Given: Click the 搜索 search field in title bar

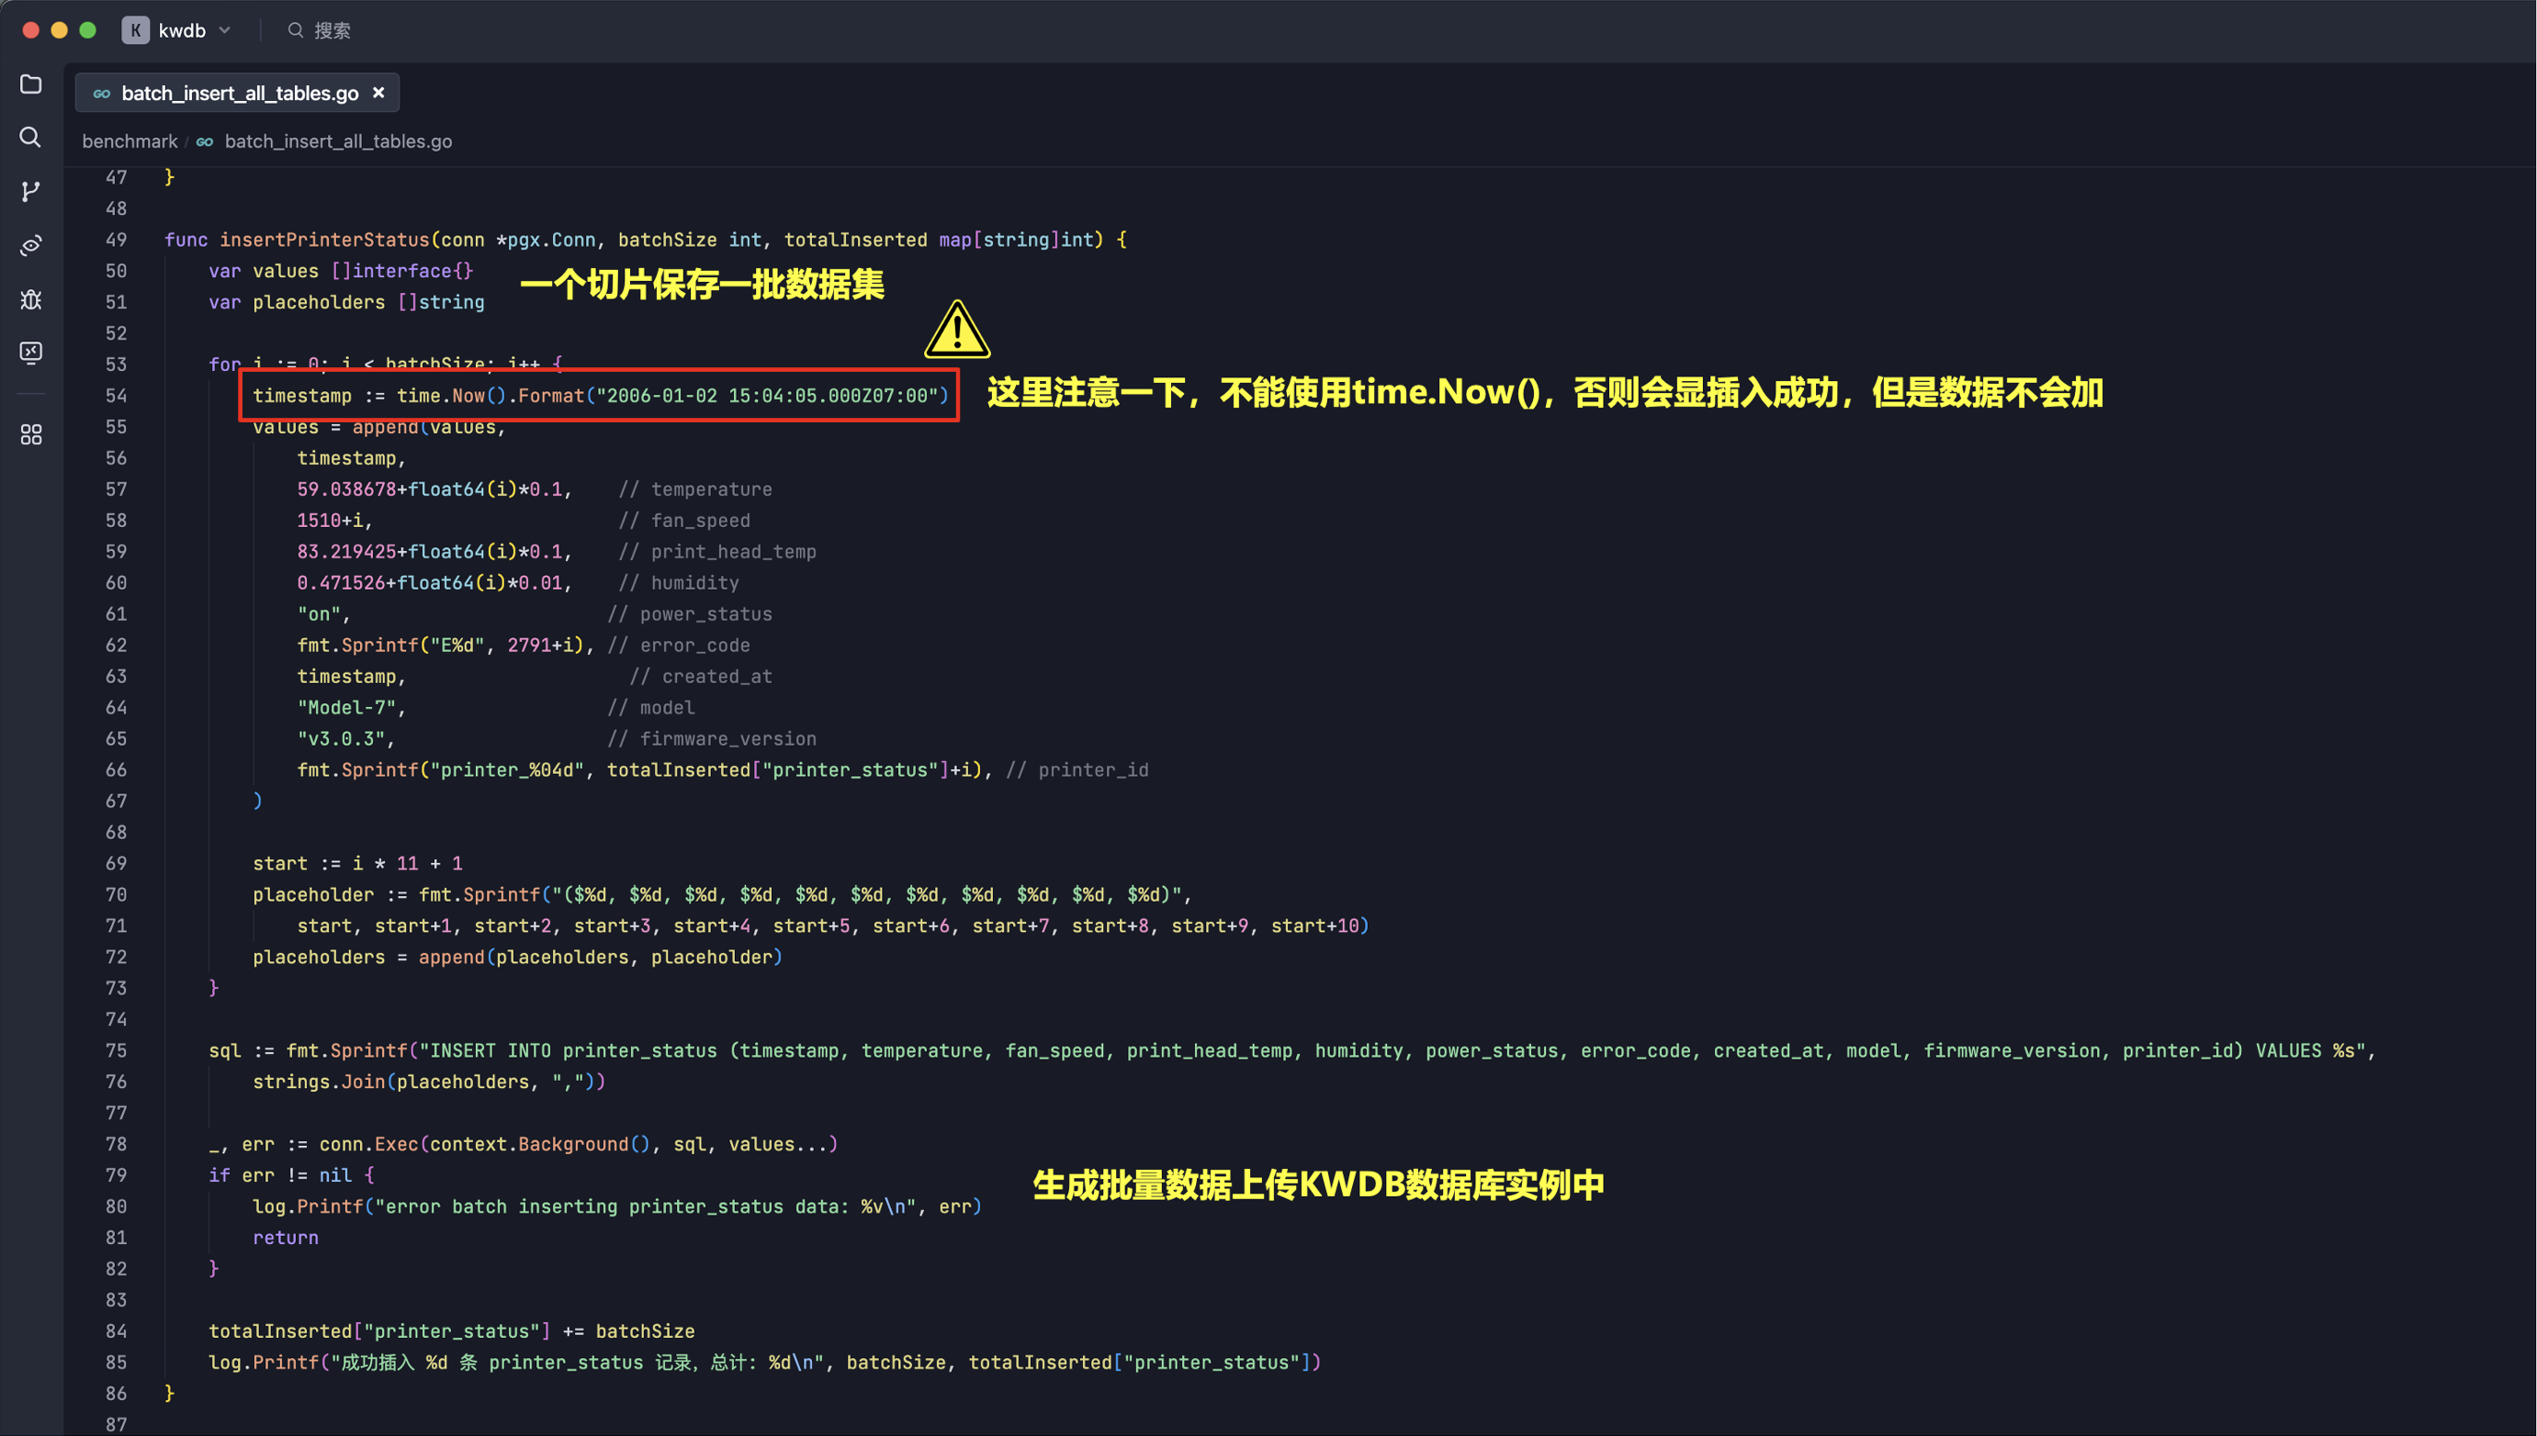Looking at the screenshot, I should (332, 30).
